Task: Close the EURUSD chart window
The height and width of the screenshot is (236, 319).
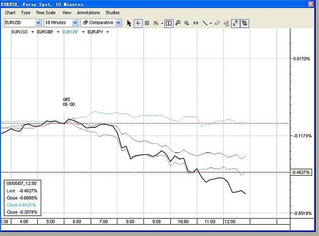Action: coord(311,4)
